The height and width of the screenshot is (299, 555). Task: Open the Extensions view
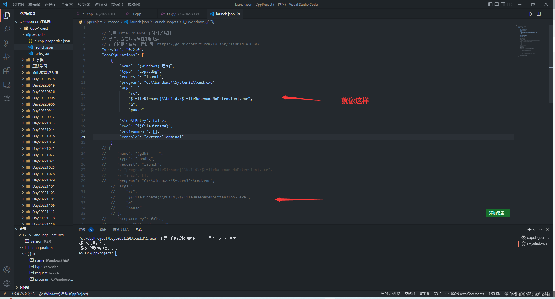(x=7, y=71)
